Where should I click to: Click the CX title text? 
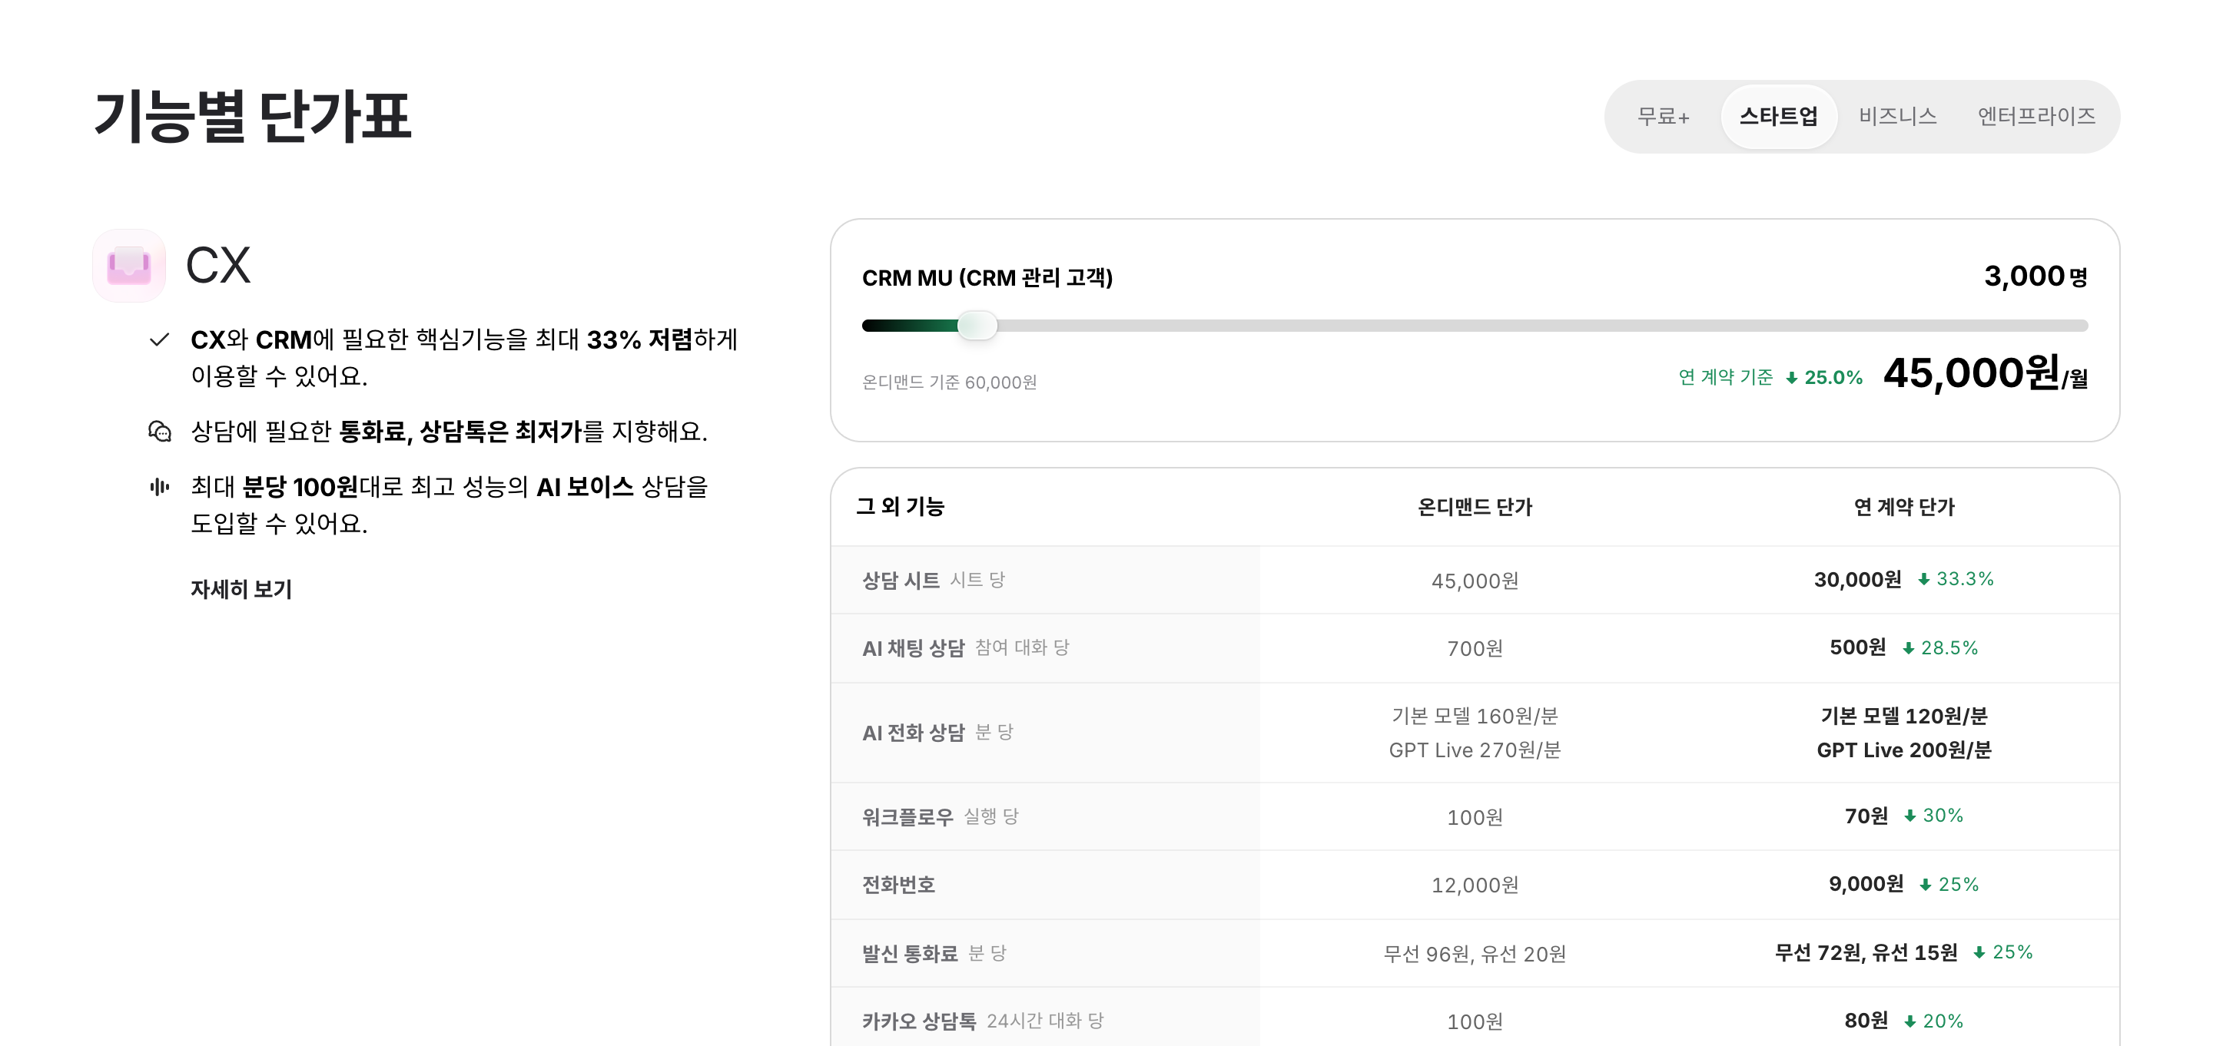click(218, 266)
